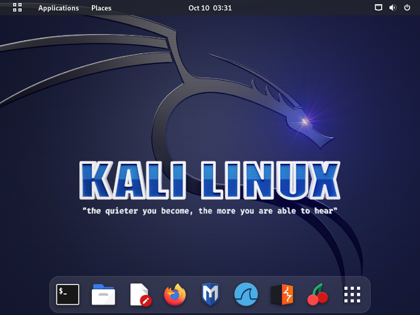
Task: Open the Terminal from the dock
Action: coord(67,295)
